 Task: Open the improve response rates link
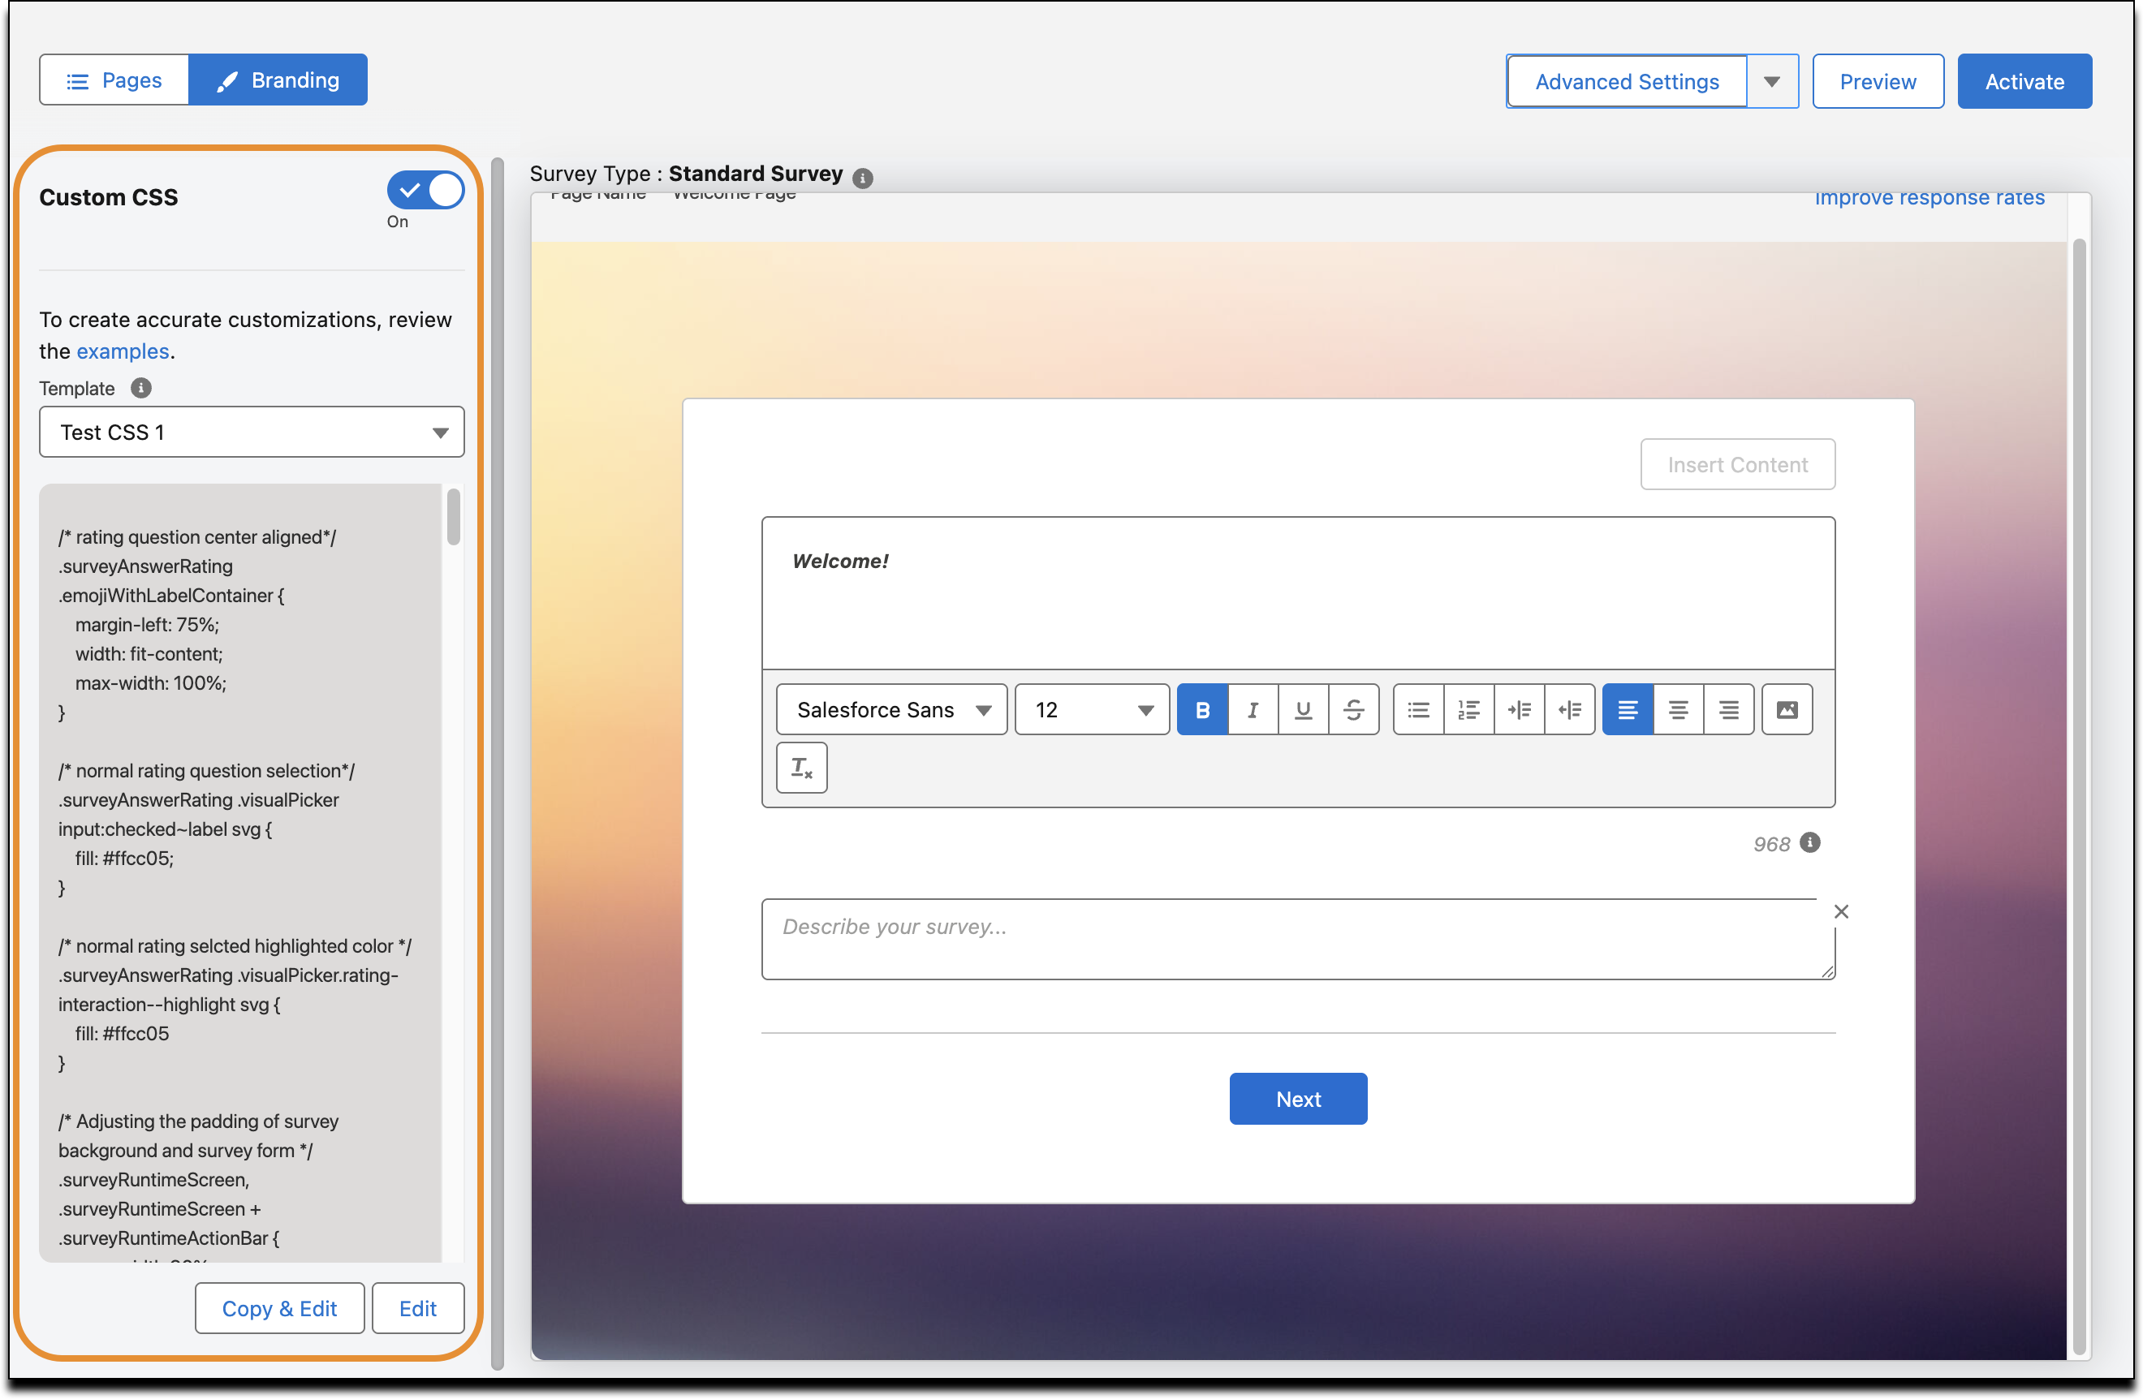(x=1929, y=197)
